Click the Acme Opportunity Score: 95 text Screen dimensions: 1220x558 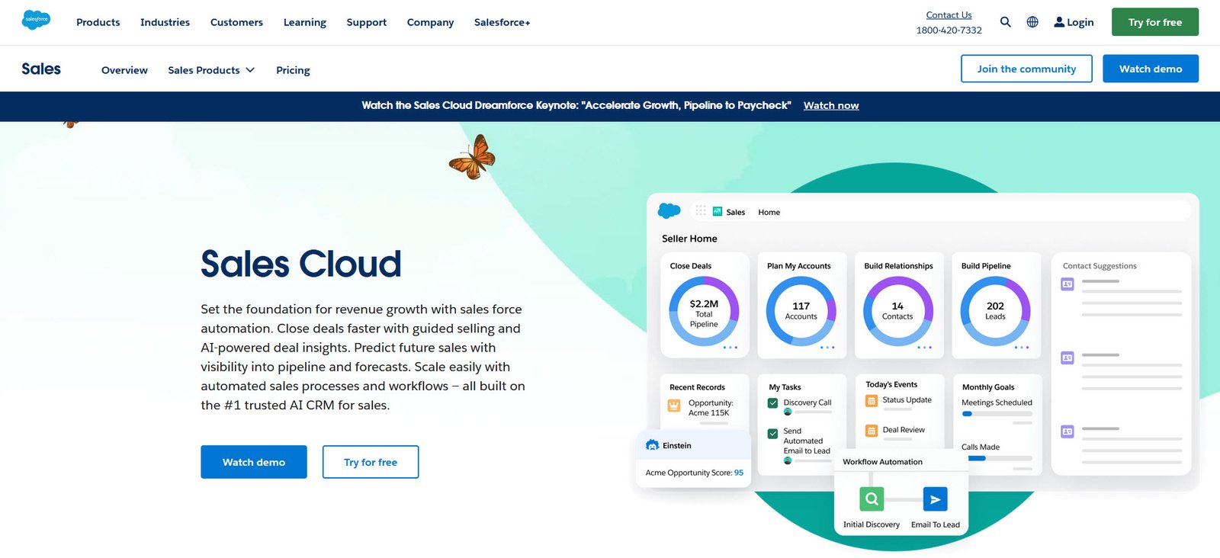(x=695, y=473)
